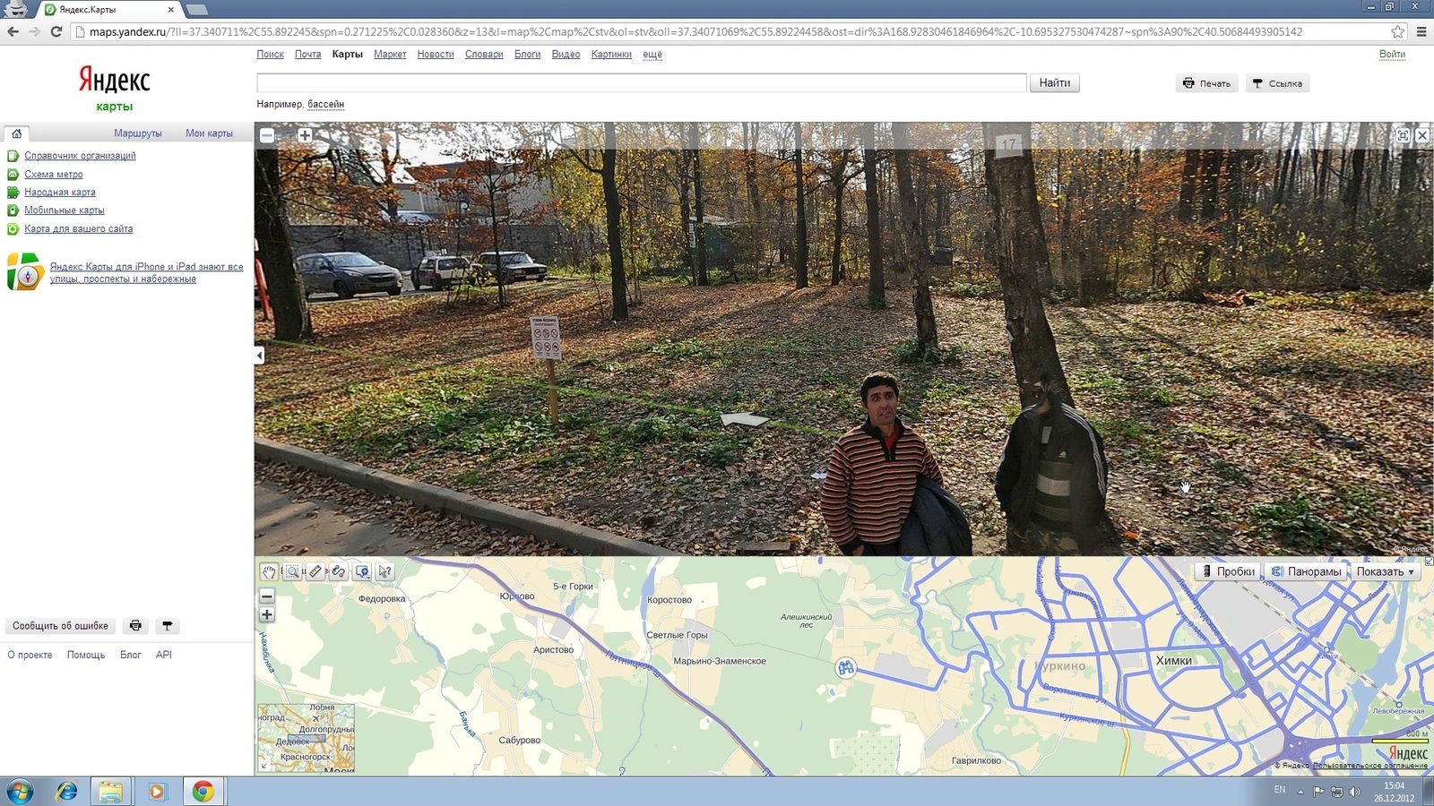Zoom out the street panorama
Screen dimensions: 1434x806
[x=267, y=135]
